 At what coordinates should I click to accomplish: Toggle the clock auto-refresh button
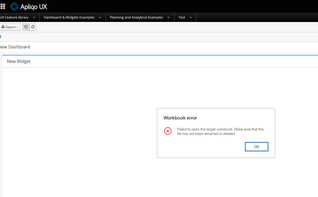pyautogui.click(x=26, y=27)
